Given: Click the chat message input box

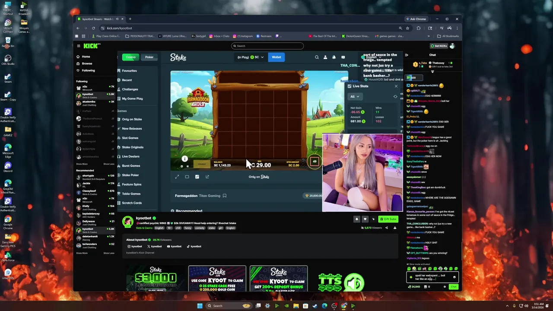Looking at the screenshot, I should click(x=432, y=277).
